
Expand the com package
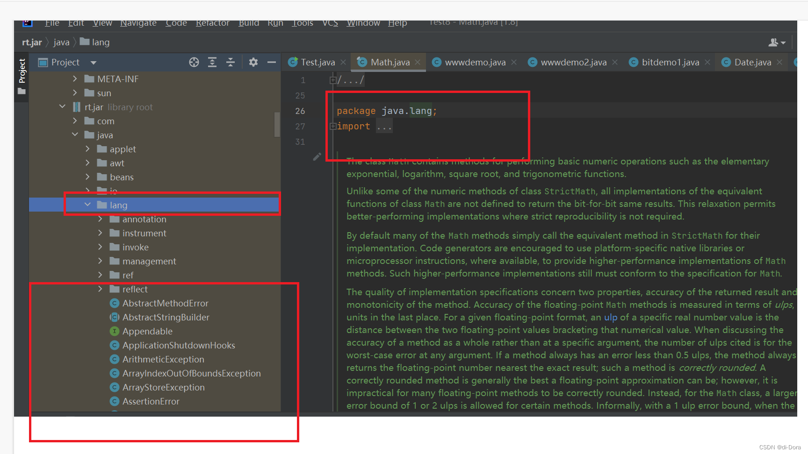[x=75, y=121]
